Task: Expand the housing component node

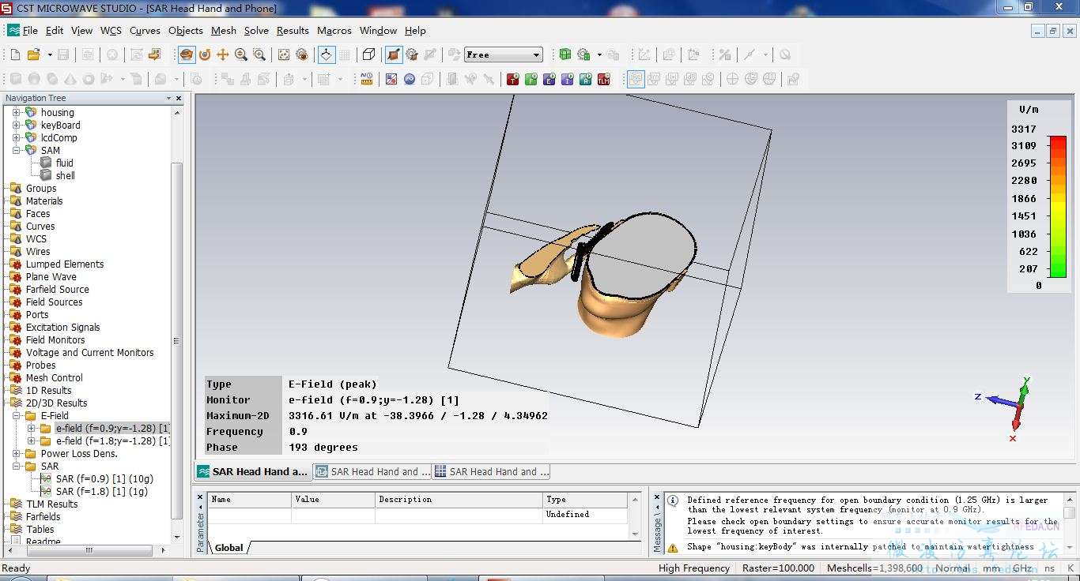Action: click(x=16, y=113)
